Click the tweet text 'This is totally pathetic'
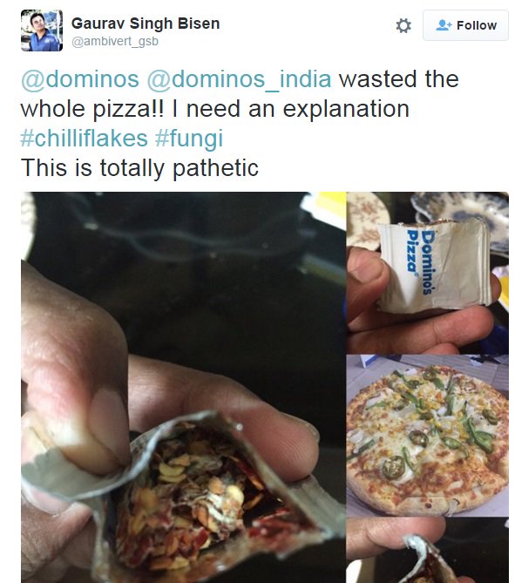The width and height of the screenshot is (515, 583). (139, 167)
